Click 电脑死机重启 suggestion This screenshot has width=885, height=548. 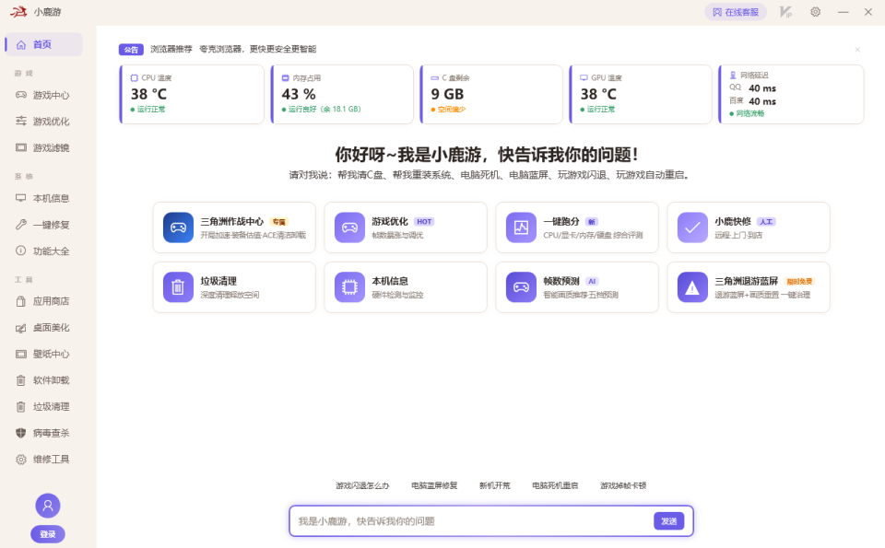click(555, 485)
